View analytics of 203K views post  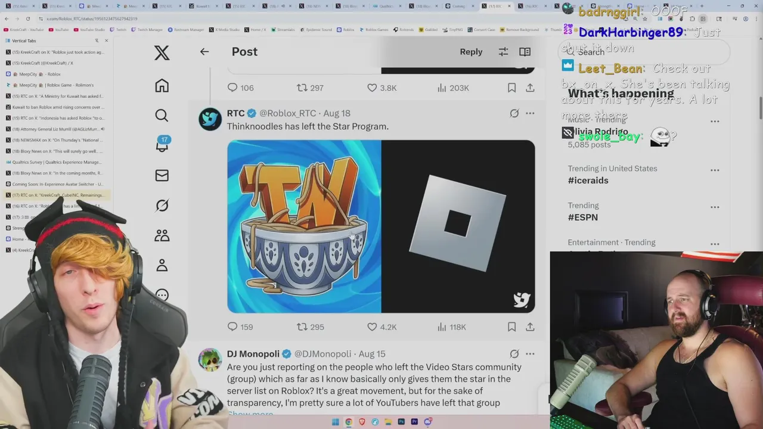point(452,88)
